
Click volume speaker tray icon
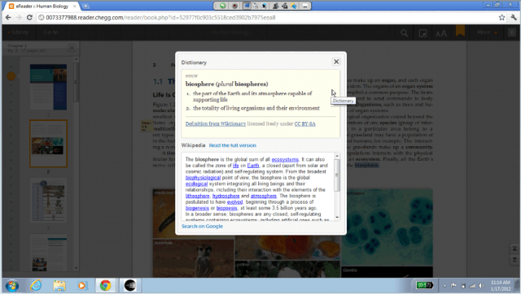481,285
